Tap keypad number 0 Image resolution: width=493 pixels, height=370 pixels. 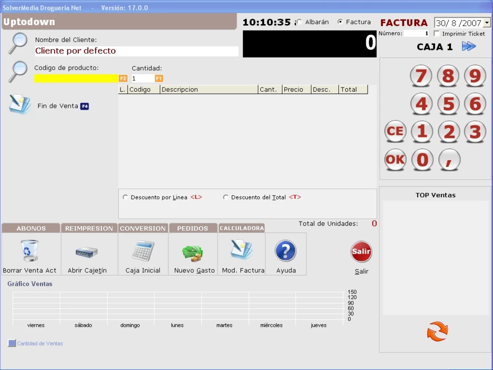coord(422,160)
